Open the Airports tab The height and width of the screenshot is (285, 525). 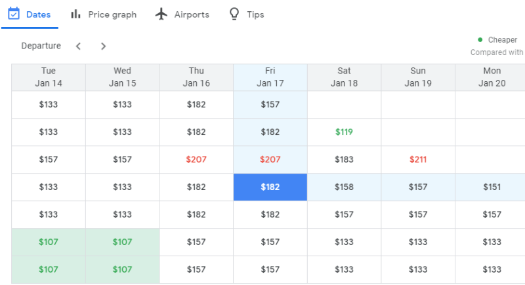(x=192, y=14)
